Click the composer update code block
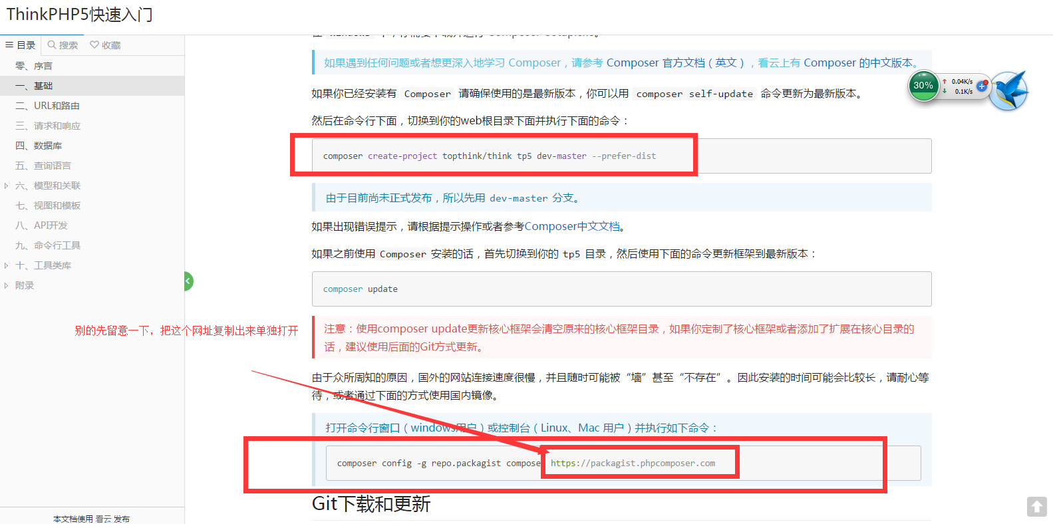Screen dimensions: 1053x524 click(622, 289)
